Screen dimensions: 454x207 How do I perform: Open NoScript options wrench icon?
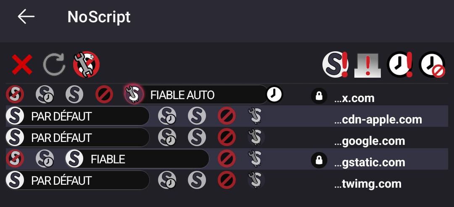[86, 65]
